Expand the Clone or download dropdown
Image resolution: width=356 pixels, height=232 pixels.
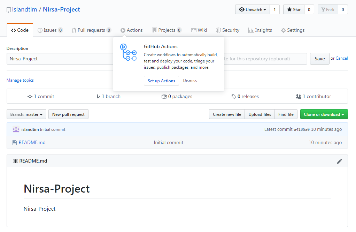pos(324,114)
